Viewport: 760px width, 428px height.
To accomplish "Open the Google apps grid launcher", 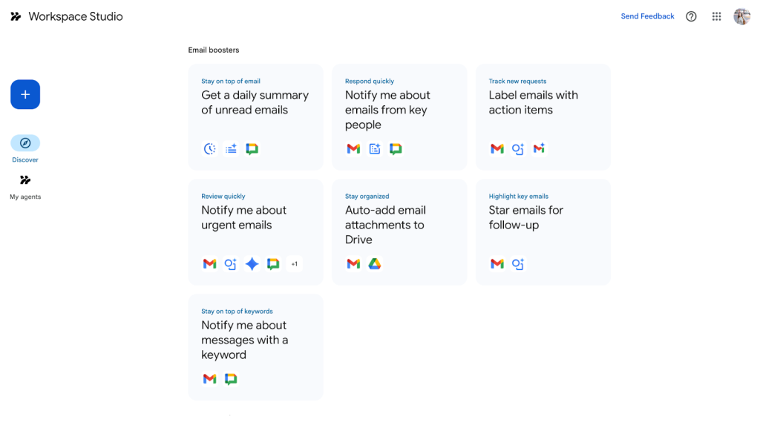I will coord(716,16).
